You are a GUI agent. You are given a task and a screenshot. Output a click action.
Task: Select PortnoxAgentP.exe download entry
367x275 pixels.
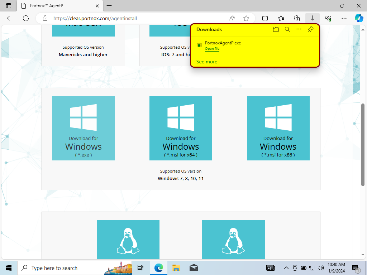(x=255, y=45)
